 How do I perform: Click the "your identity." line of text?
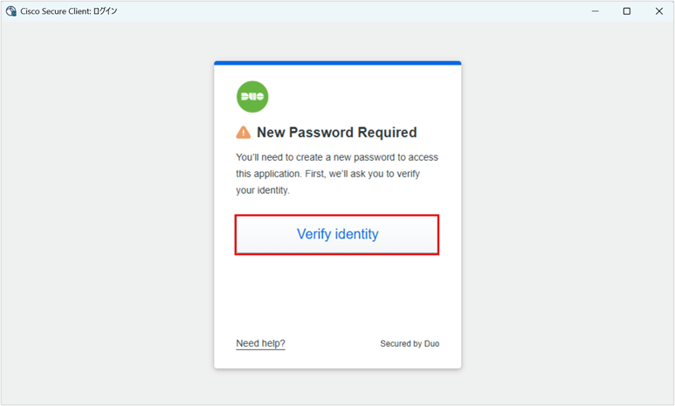(262, 190)
